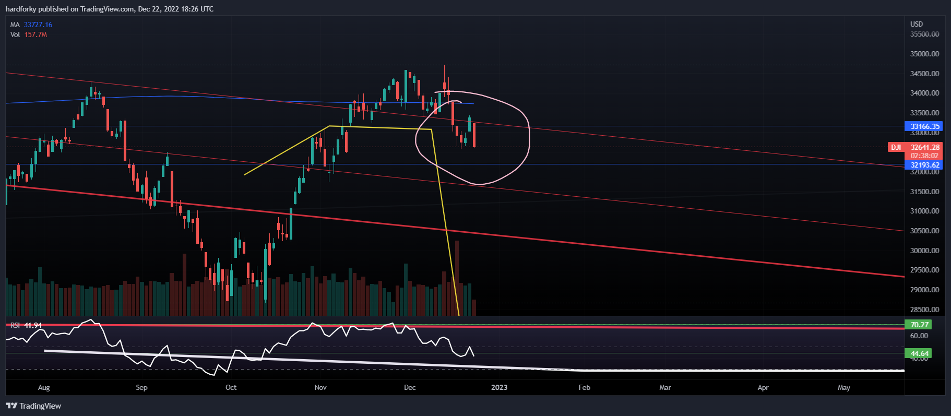Click the Nov label on time axis

(x=320, y=387)
